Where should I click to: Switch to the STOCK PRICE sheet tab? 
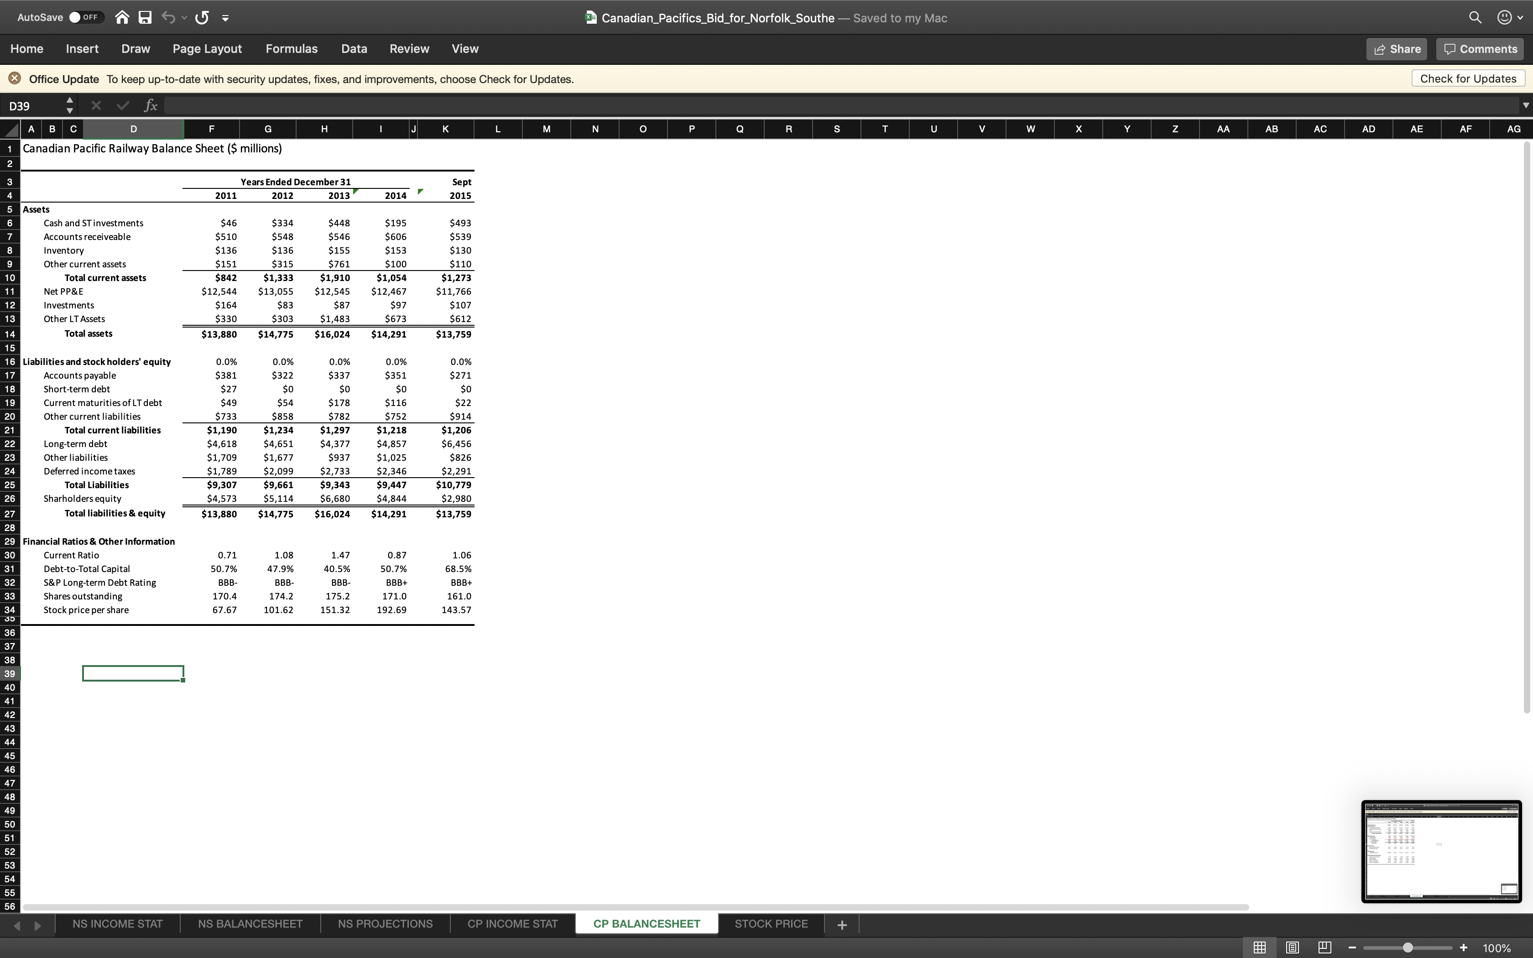click(x=771, y=924)
